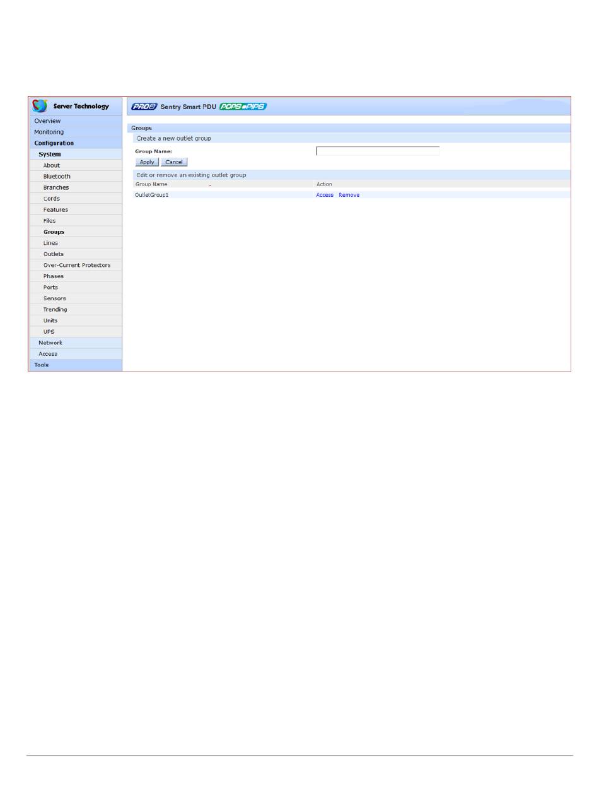Open the Features page

tap(76, 209)
